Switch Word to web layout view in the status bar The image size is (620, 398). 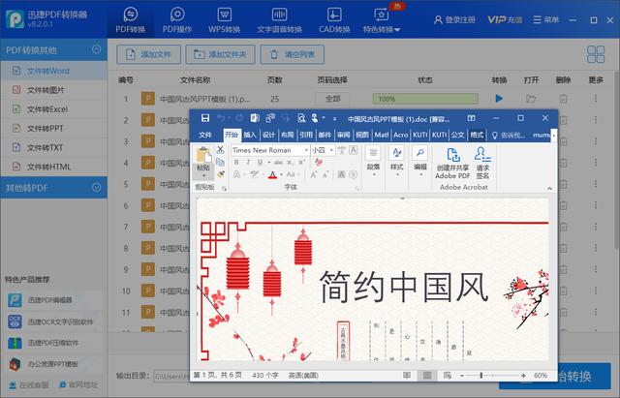(448, 375)
